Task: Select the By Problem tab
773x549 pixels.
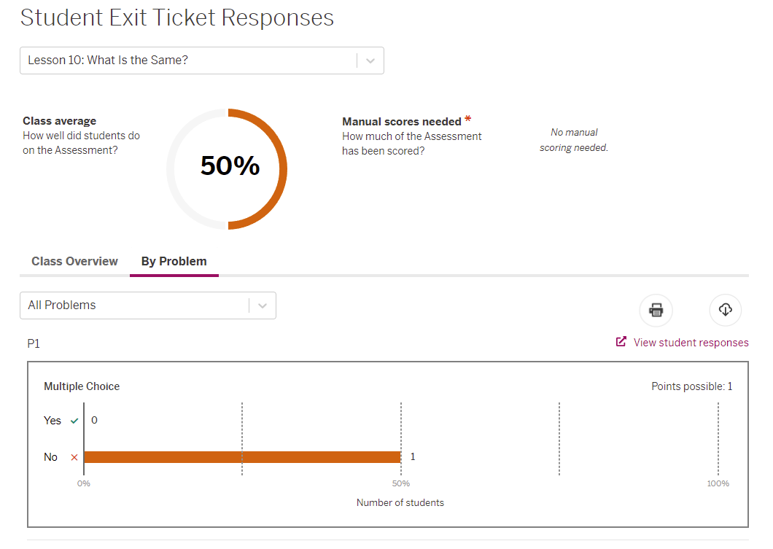Action: tap(174, 261)
